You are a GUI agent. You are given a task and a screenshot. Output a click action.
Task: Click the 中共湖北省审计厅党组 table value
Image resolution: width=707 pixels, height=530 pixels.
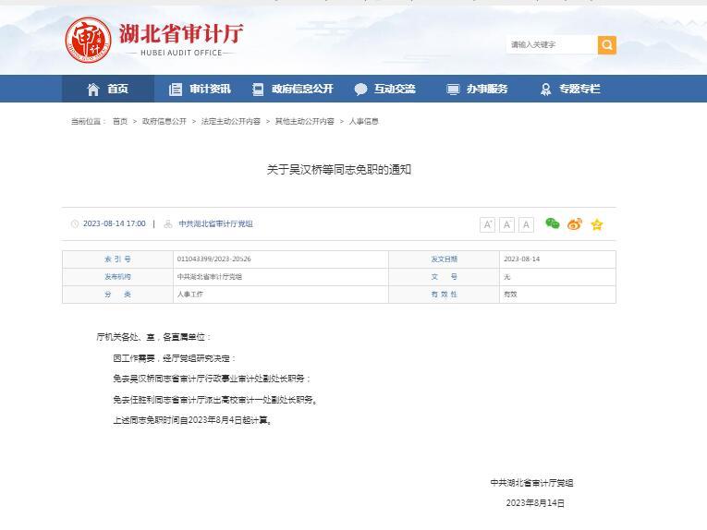pyautogui.click(x=209, y=276)
